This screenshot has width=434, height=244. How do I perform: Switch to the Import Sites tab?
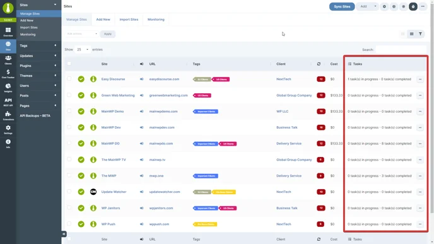(x=129, y=20)
